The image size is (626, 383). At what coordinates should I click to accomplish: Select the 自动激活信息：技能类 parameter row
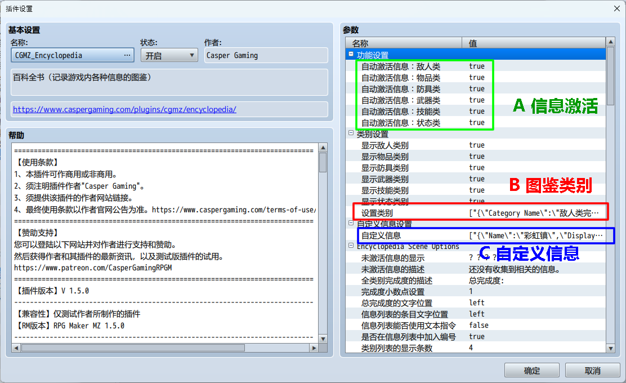click(476, 111)
